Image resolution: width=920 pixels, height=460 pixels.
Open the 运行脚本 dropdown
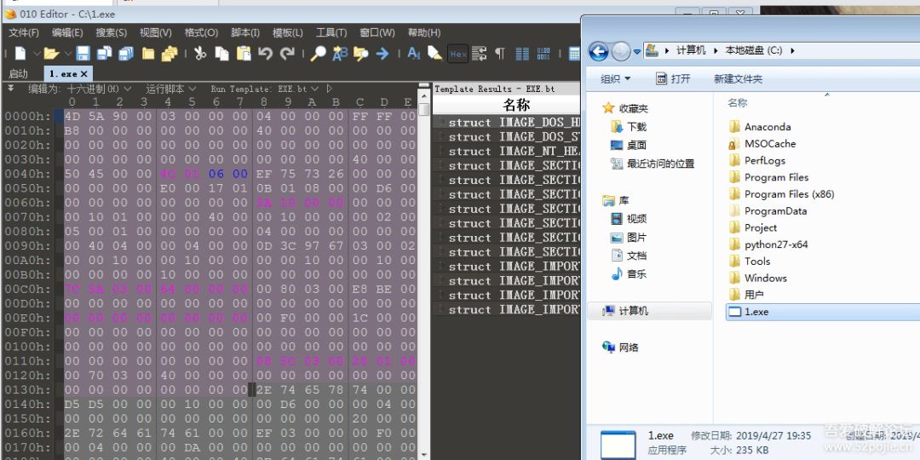(173, 89)
